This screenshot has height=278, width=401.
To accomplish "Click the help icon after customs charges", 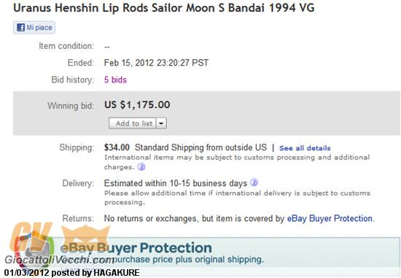I will [x=141, y=167].
